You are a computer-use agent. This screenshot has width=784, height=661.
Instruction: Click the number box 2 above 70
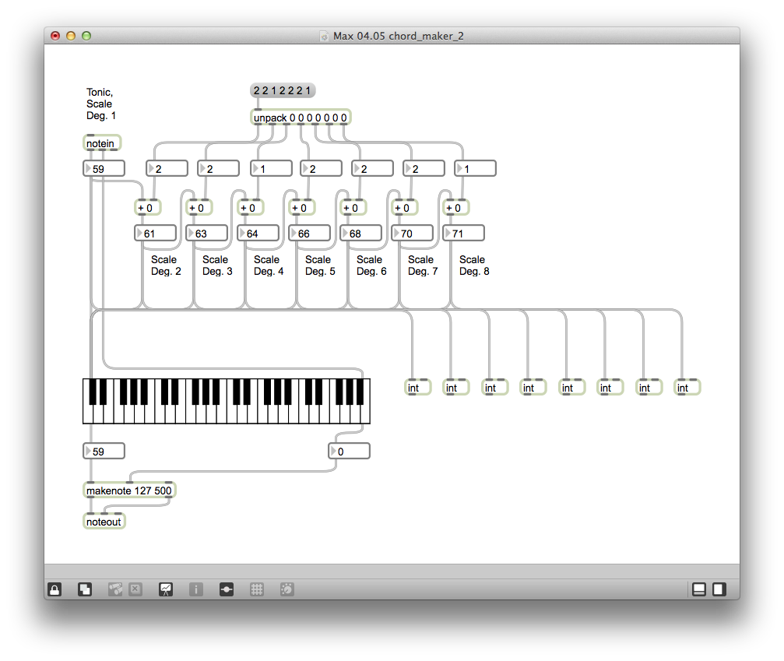point(424,168)
